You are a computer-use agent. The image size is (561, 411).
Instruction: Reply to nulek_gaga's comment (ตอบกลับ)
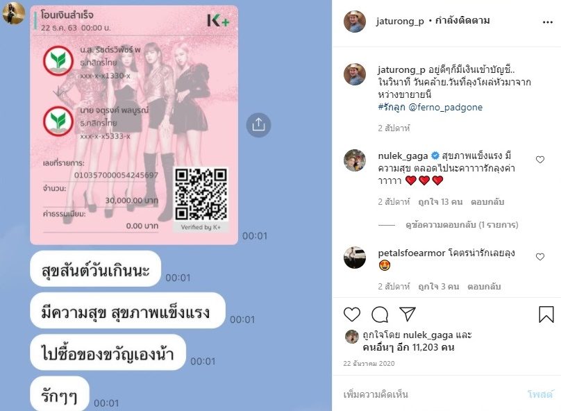tap(487, 202)
